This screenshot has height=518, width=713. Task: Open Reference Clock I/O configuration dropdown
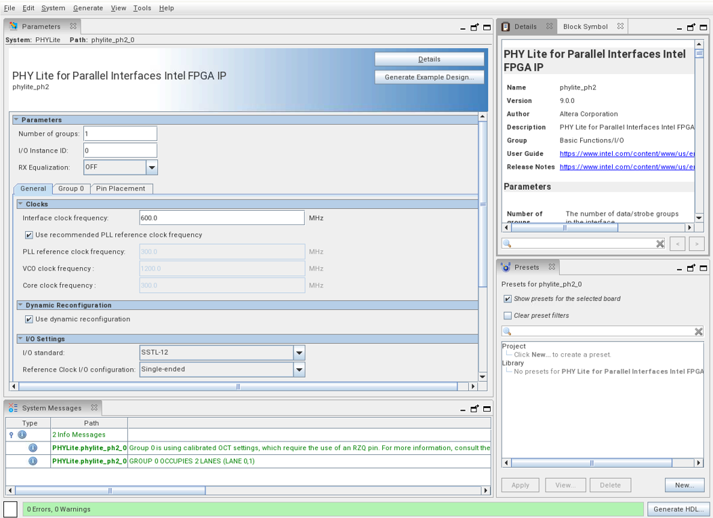(299, 370)
